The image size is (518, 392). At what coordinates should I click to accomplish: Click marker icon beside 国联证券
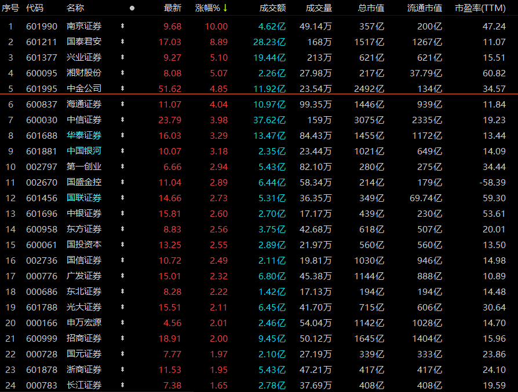pyautogui.click(x=123, y=198)
